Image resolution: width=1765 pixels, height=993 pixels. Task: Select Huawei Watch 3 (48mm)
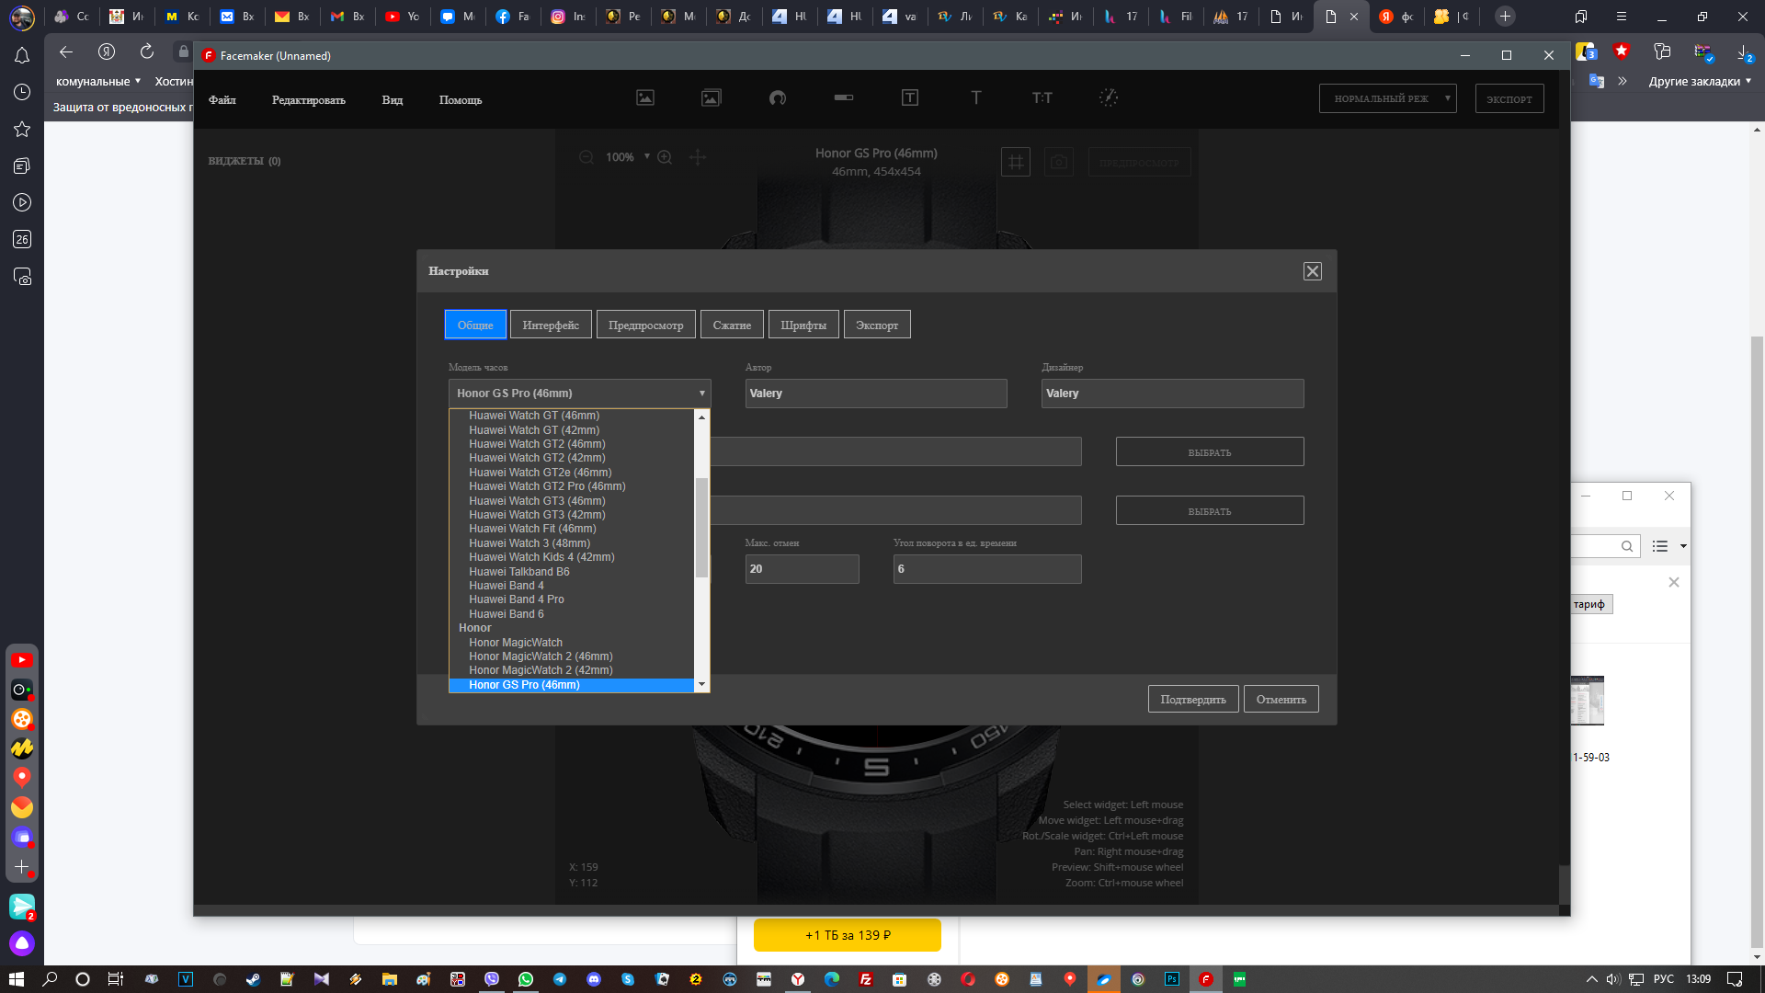(x=571, y=543)
